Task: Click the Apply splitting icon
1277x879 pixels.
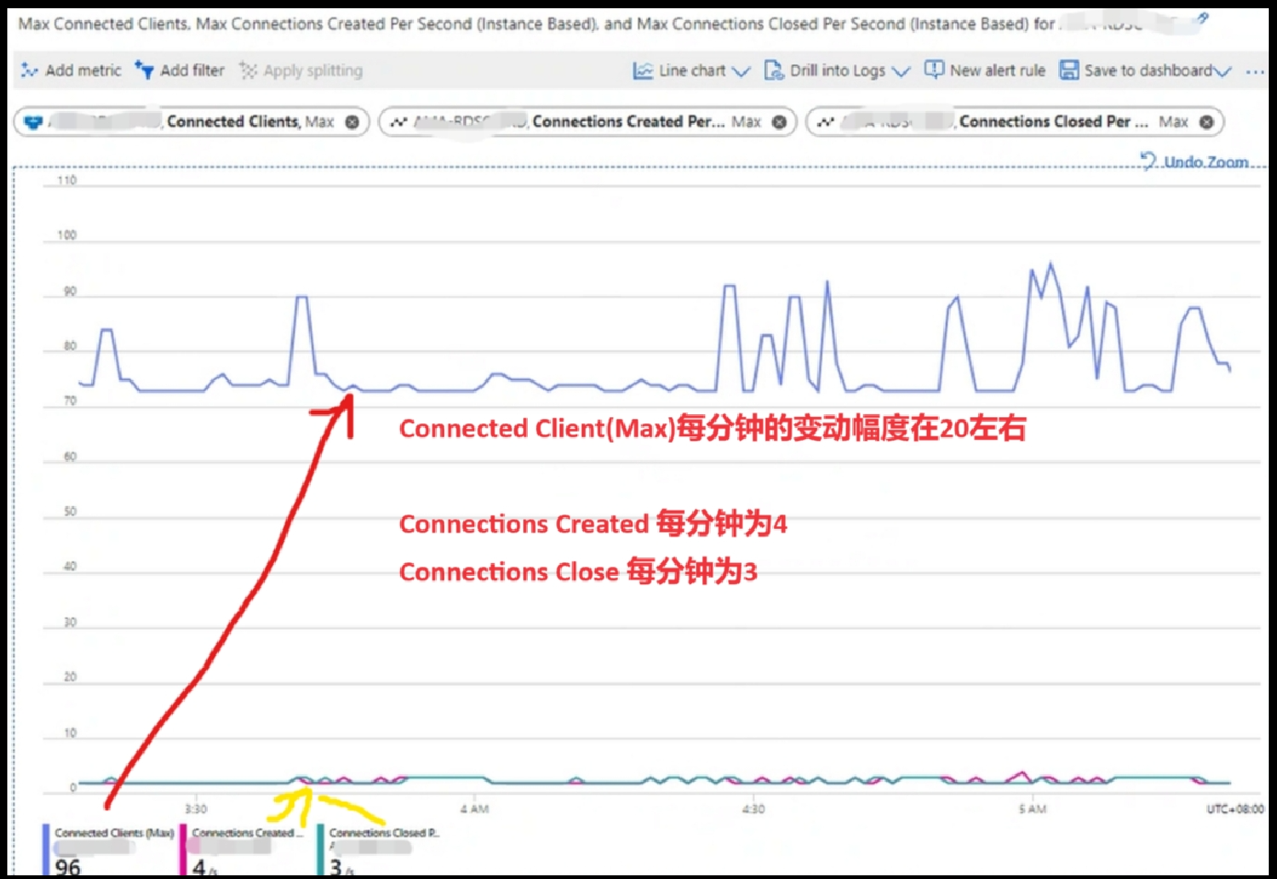Action: click(247, 70)
